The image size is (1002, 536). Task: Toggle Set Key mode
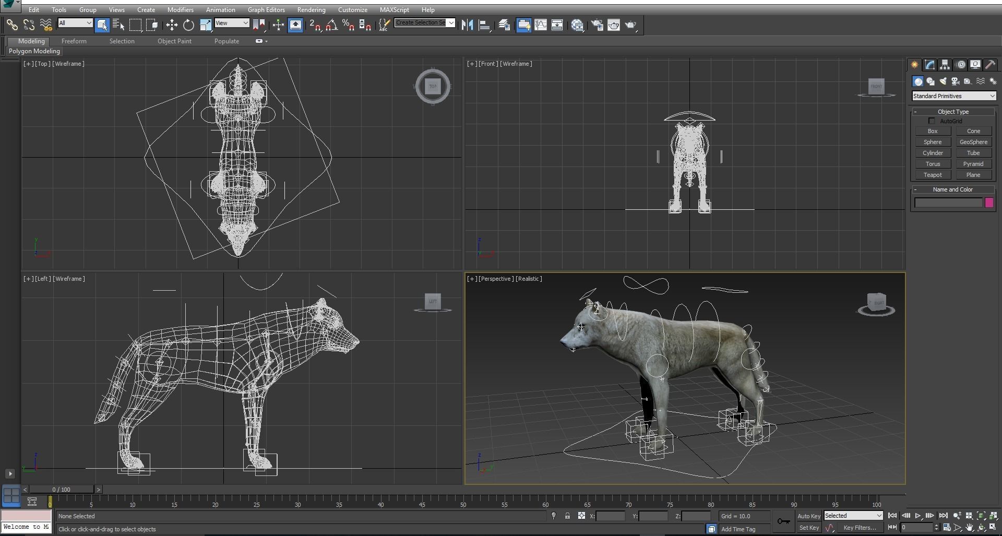(809, 528)
